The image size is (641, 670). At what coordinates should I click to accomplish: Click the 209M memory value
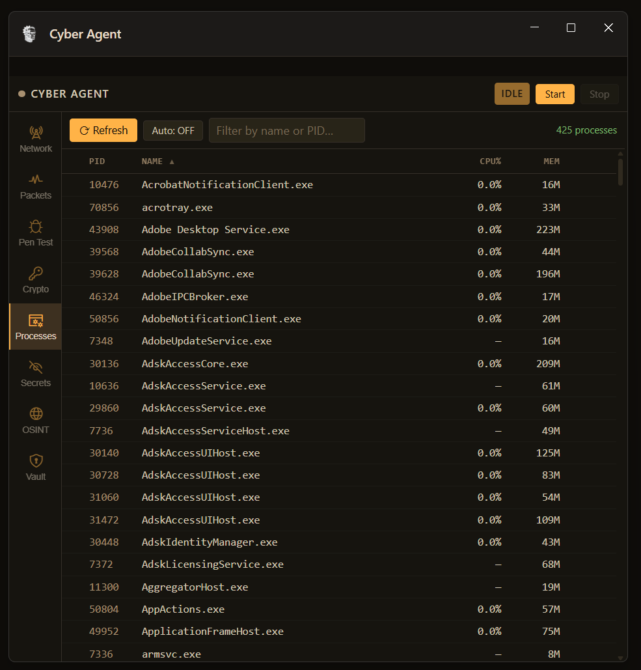coord(549,364)
